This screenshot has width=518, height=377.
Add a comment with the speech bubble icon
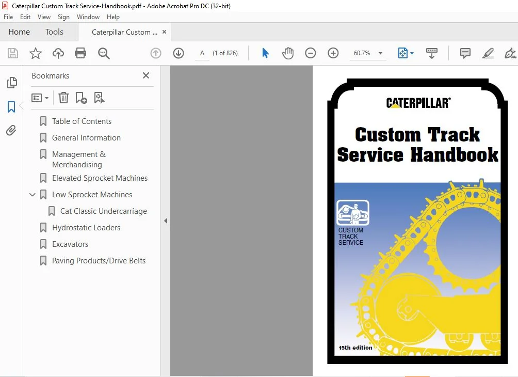tap(465, 53)
